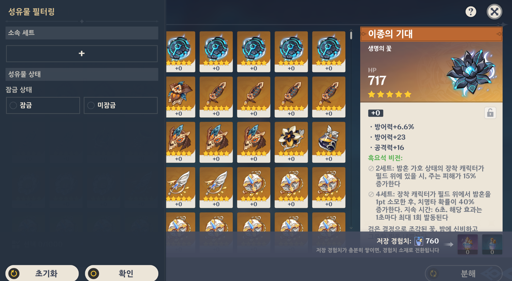Click the 분해 destroy button
This screenshot has width=512, height=281.
pos(463,274)
